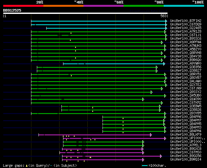Select the UniRef100_B9GG56 label

(x=186, y=156)
